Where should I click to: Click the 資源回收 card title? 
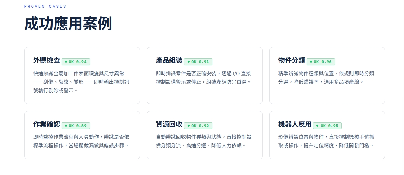coord(169,125)
